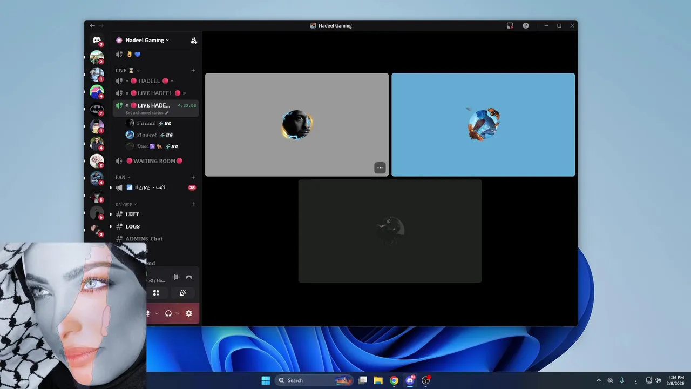Collapse the LIVE category

(x=127, y=71)
